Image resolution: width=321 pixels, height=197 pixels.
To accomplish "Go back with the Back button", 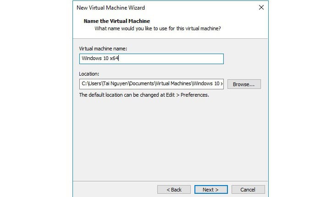I will (174, 189).
